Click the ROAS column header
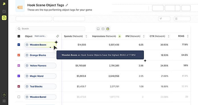This screenshot has height=105, width=198. [181, 36]
